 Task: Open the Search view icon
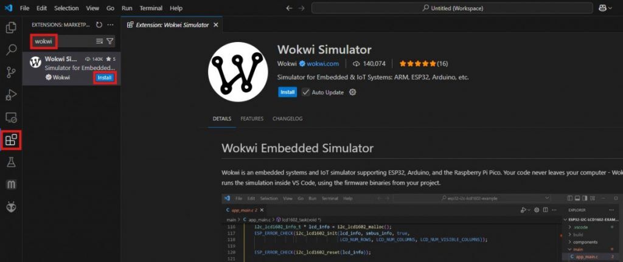click(11, 50)
